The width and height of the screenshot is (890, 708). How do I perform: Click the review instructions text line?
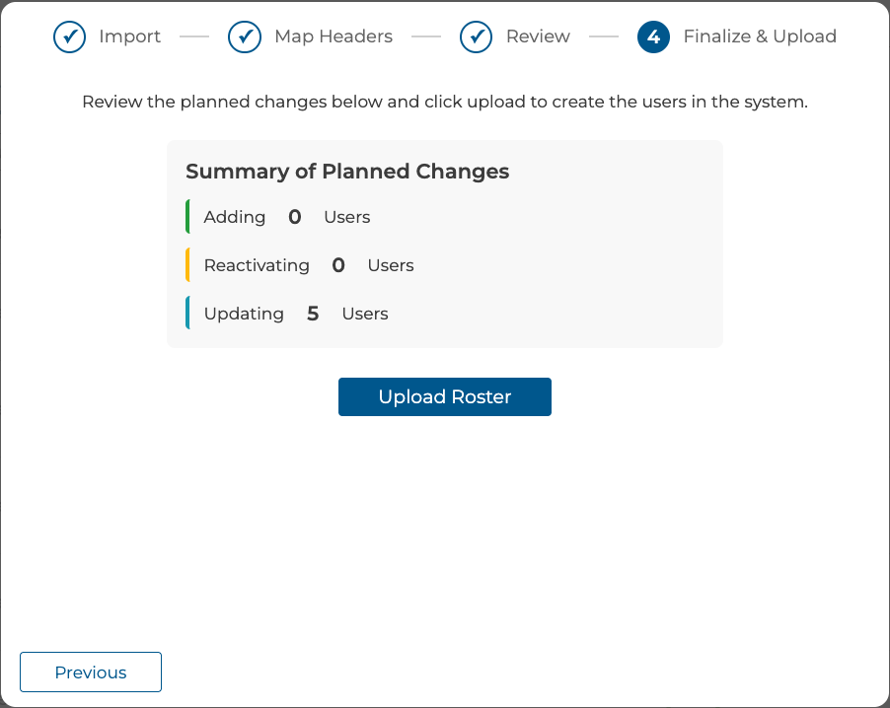(x=445, y=102)
